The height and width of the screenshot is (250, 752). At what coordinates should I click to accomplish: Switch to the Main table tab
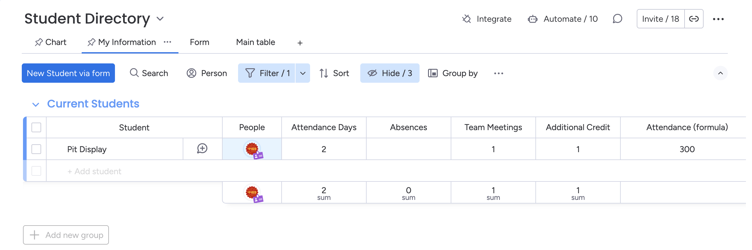[x=255, y=42]
